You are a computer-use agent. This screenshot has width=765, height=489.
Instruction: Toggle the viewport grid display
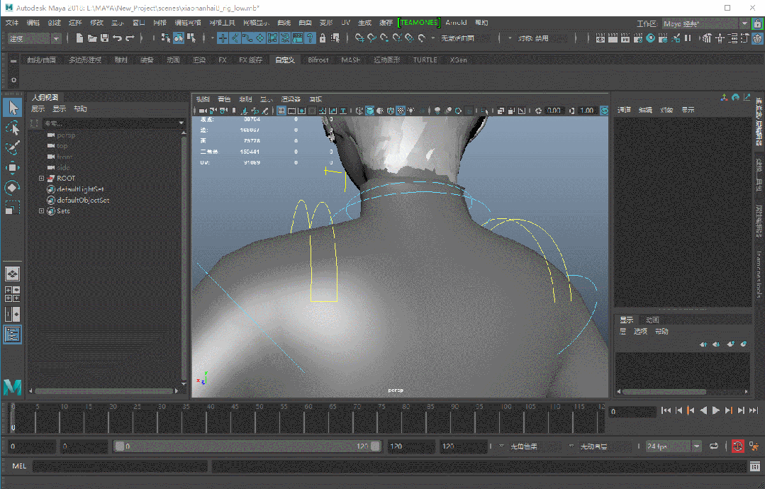pos(281,111)
